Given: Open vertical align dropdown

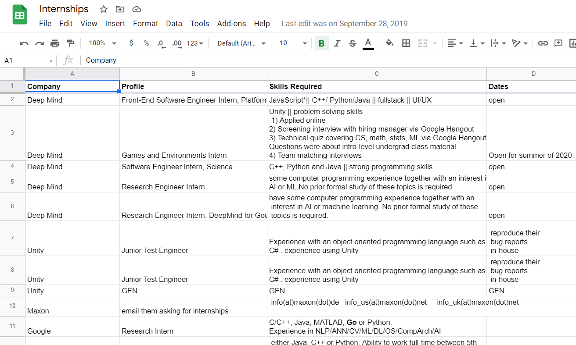Looking at the screenshot, I should coord(477,43).
